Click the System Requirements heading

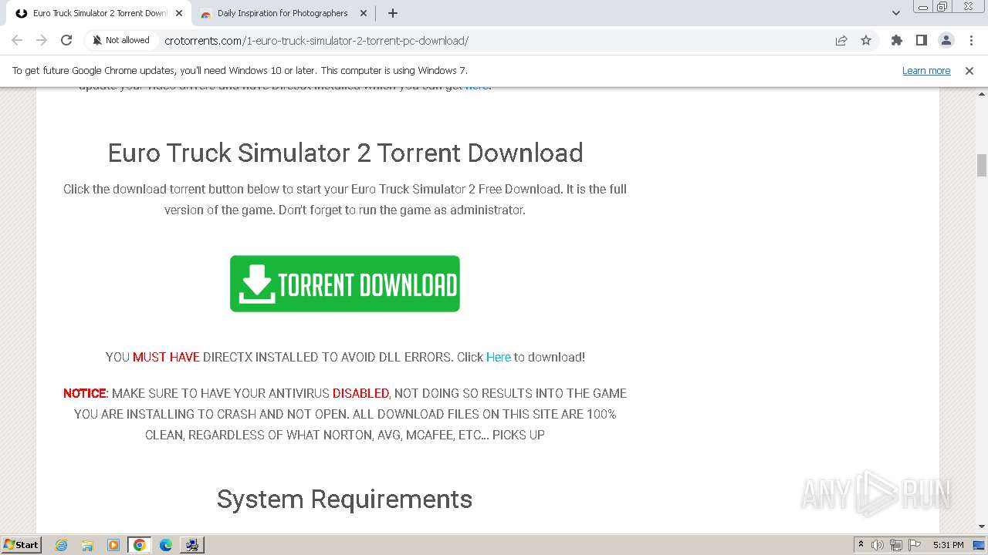pyautogui.click(x=344, y=499)
